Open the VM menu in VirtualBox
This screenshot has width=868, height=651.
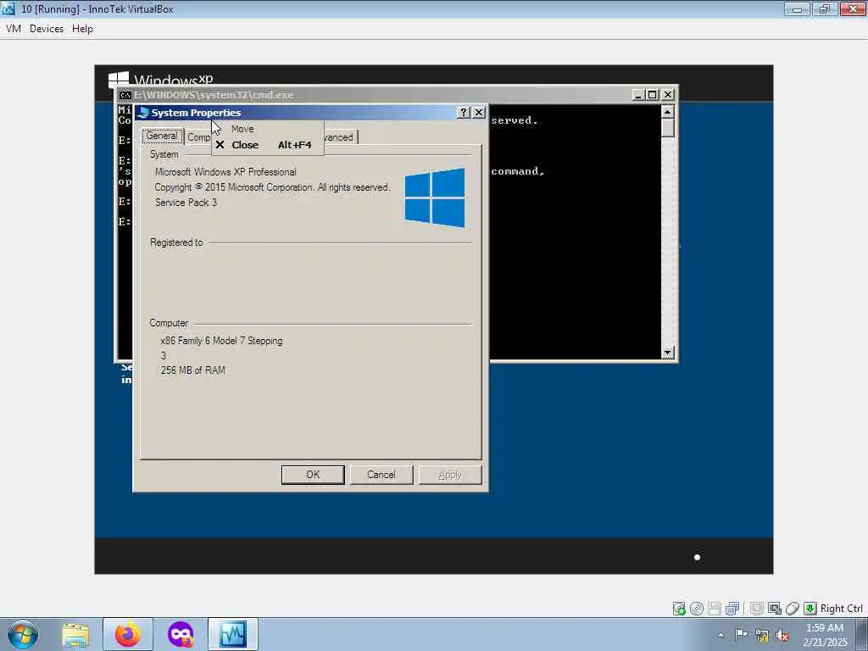coord(14,29)
